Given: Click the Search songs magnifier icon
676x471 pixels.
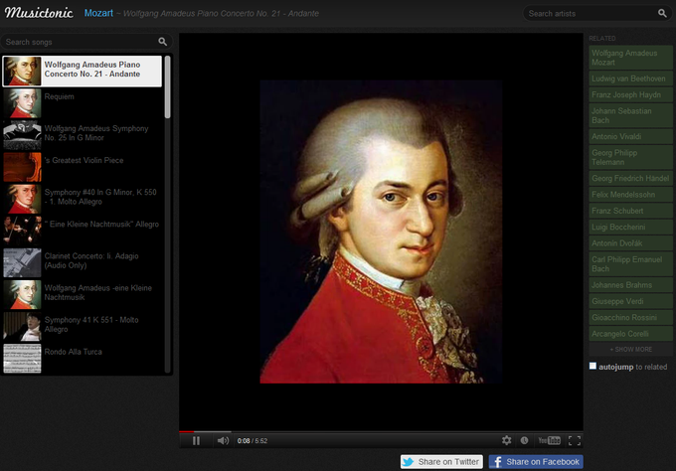Looking at the screenshot, I should point(162,42).
